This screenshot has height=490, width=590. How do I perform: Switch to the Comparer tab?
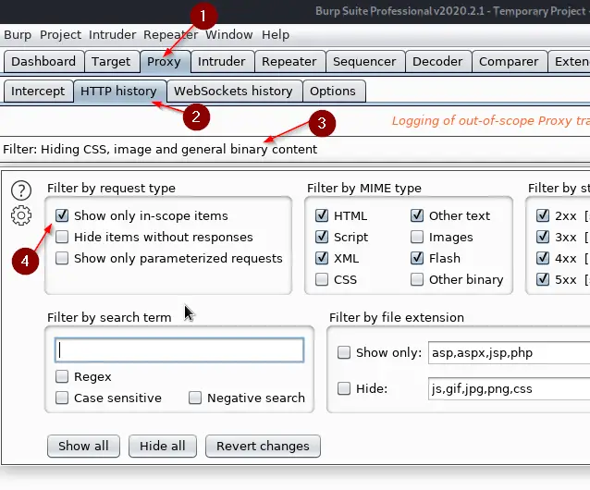(x=509, y=61)
